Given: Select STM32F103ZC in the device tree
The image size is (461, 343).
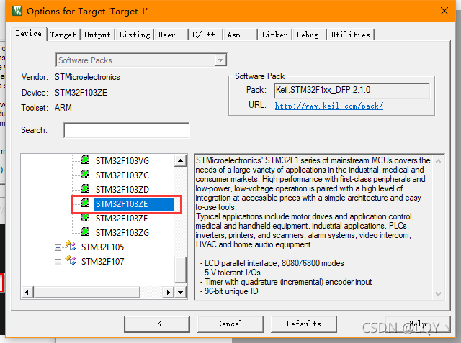Looking at the screenshot, I should 122,175.
